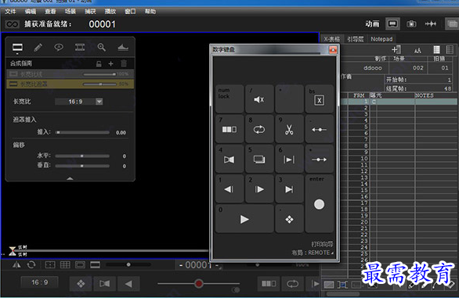Click keypad 6 play-section key
Viewport: 459px width, 298px height.
[x=289, y=159]
